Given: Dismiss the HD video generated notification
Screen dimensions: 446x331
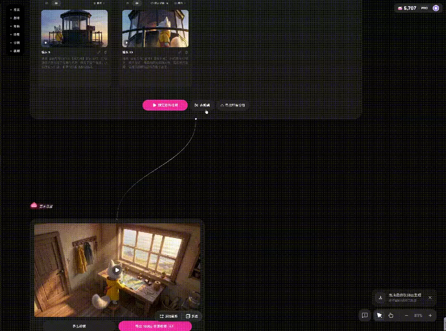Looking at the screenshot, I should click(430, 297).
